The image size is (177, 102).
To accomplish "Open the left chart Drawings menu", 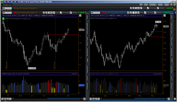I will pyautogui.click(x=64, y=13).
